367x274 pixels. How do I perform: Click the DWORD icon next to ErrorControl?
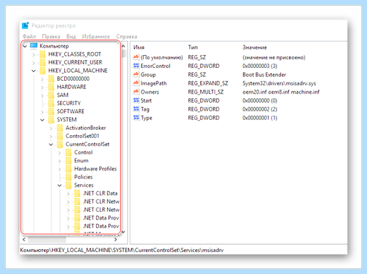(136, 66)
